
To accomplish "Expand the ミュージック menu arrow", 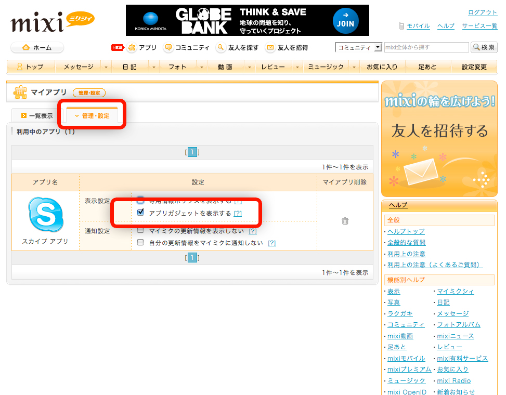I will pos(354,67).
